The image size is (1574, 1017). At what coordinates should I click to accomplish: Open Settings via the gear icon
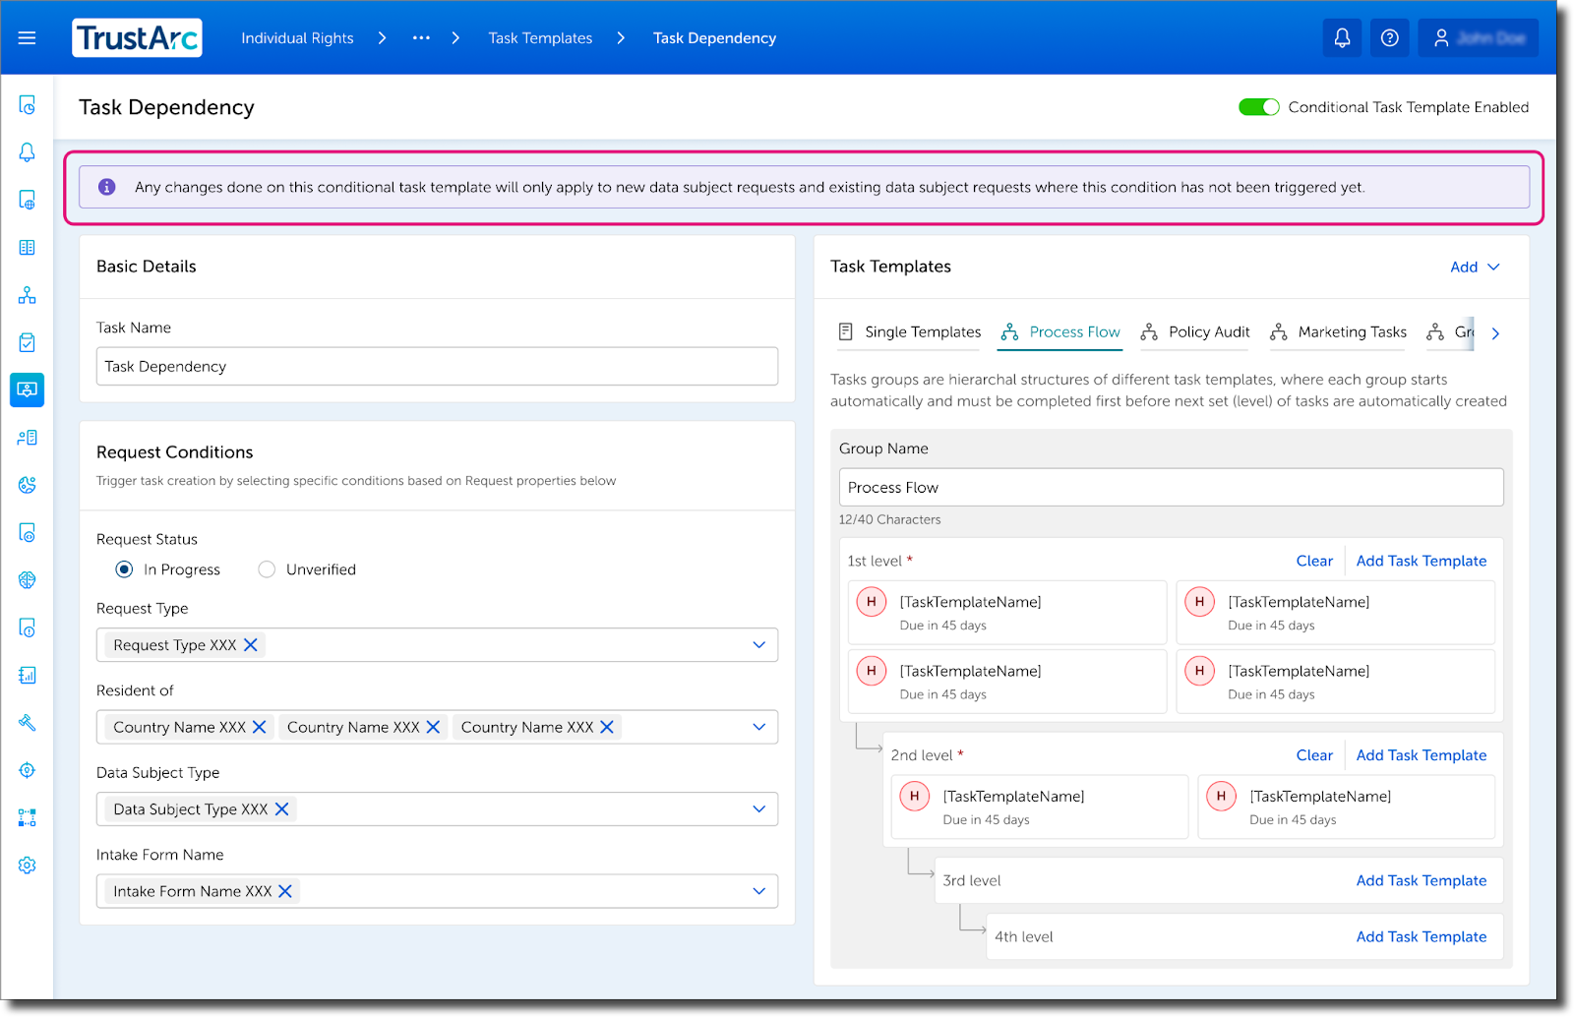(x=27, y=865)
